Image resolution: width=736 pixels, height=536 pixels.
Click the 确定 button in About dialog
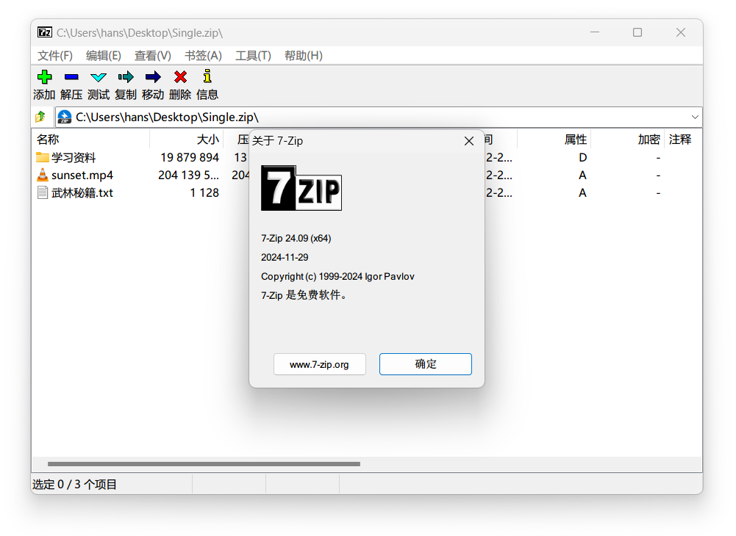coord(425,363)
